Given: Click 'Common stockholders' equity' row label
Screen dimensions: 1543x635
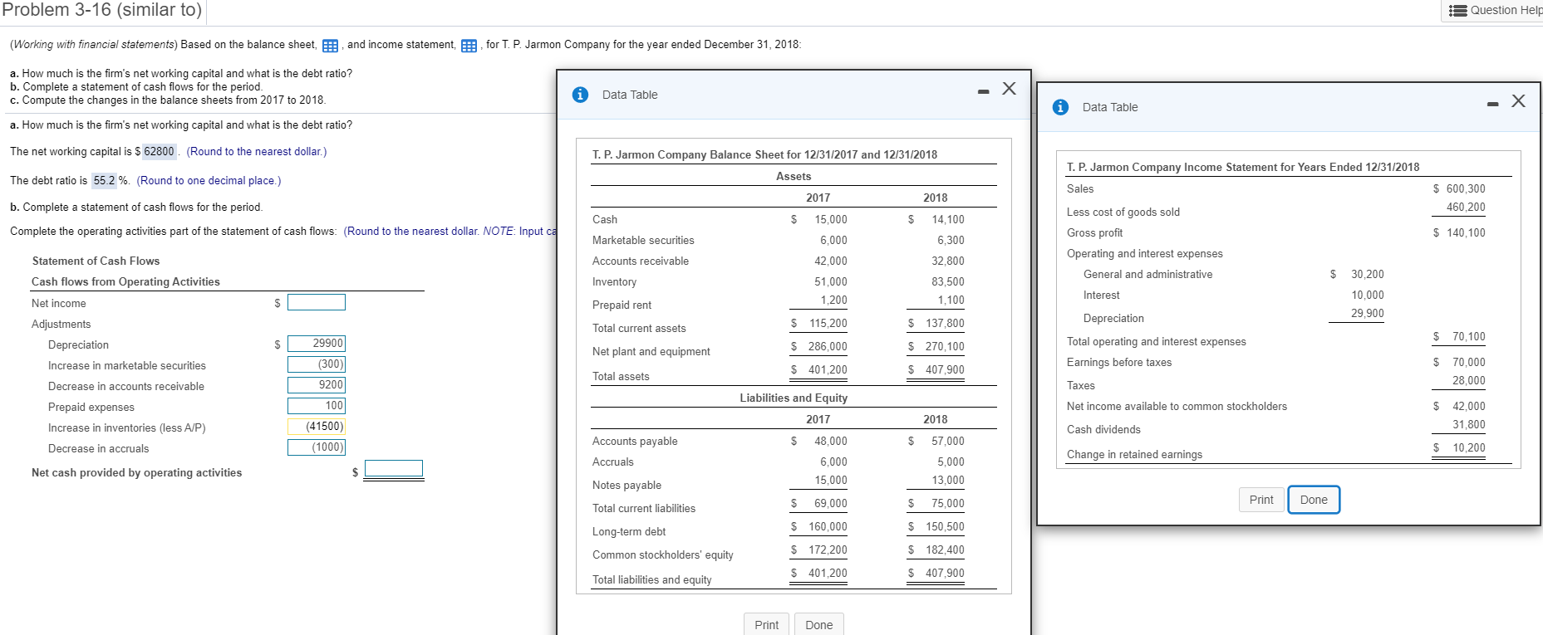Looking at the screenshot, I should tap(662, 555).
